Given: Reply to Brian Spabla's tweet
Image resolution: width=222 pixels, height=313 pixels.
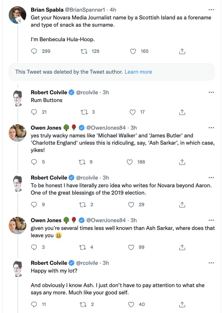Looking at the screenshot, I should point(34,51).
